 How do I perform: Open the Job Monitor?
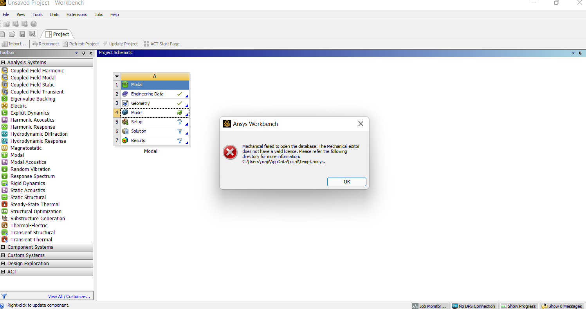[x=429, y=306]
